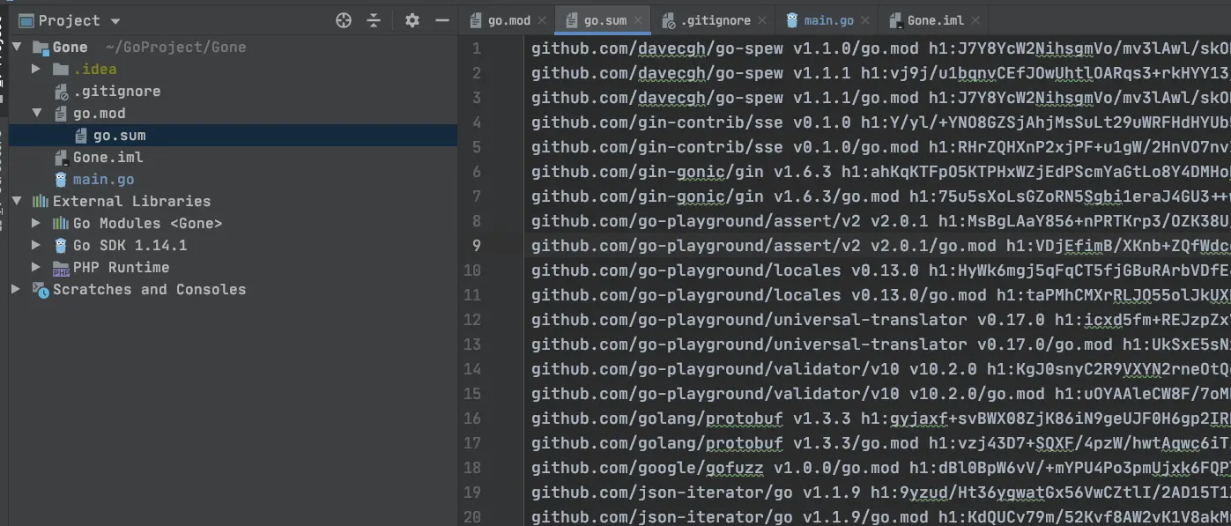This screenshot has width=1231, height=526.
Task: Open Project panel settings gear
Action: coord(412,20)
